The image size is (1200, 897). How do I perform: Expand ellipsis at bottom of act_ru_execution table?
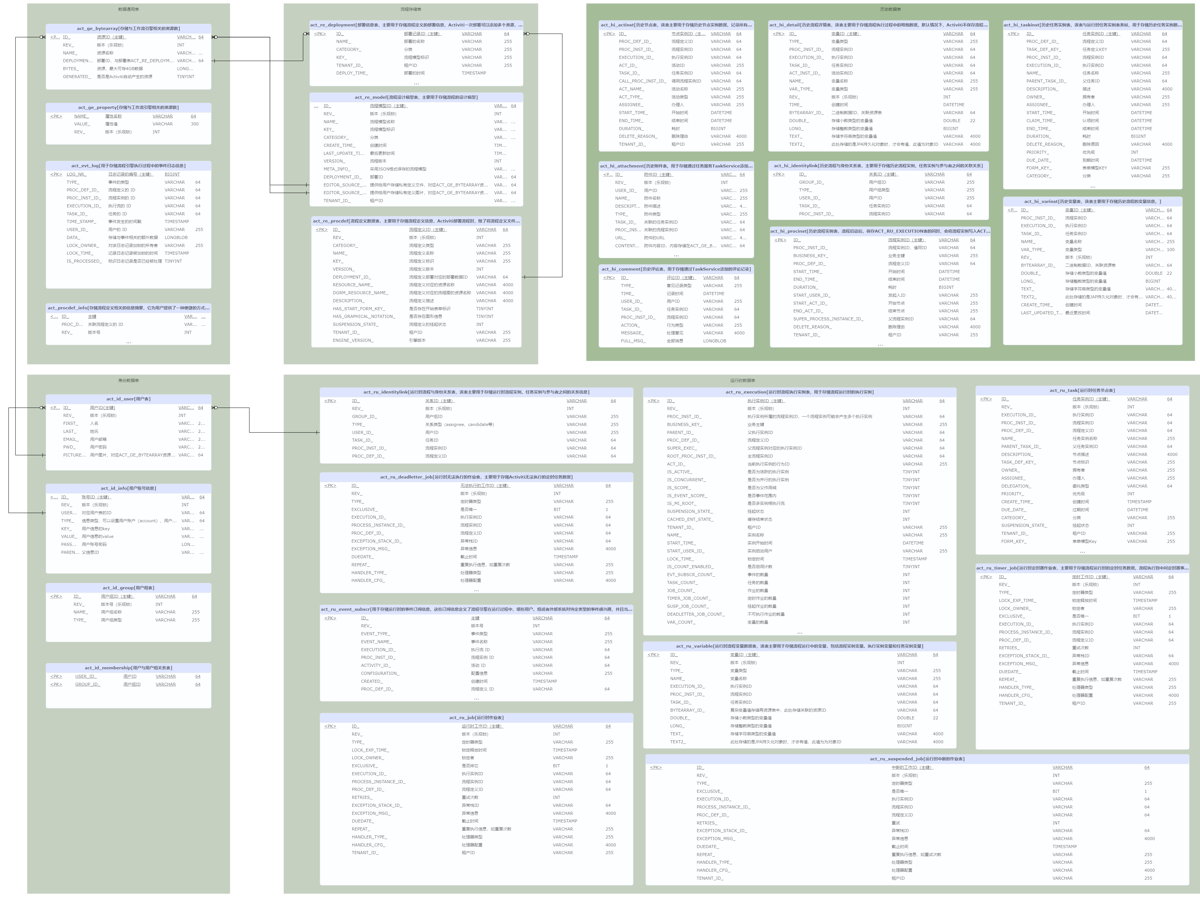pyautogui.click(x=799, y=633)
